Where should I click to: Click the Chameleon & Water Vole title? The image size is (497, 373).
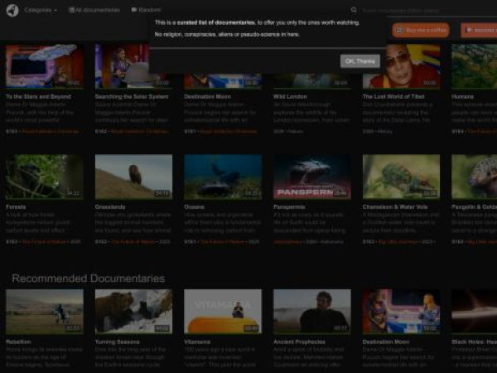coord(395,206)
